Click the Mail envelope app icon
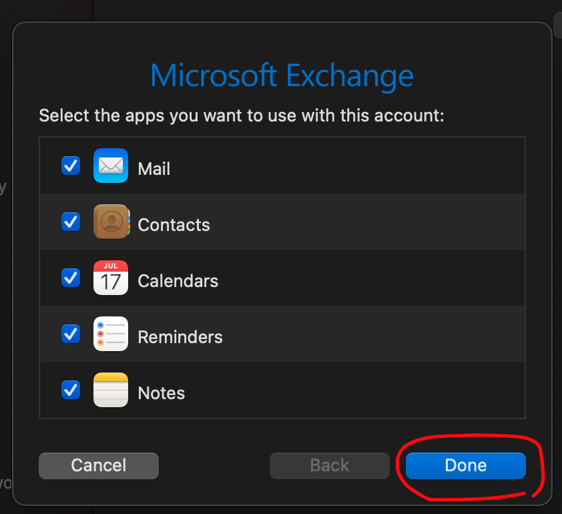This screenshot has height=514, width=562. point(110,166)
